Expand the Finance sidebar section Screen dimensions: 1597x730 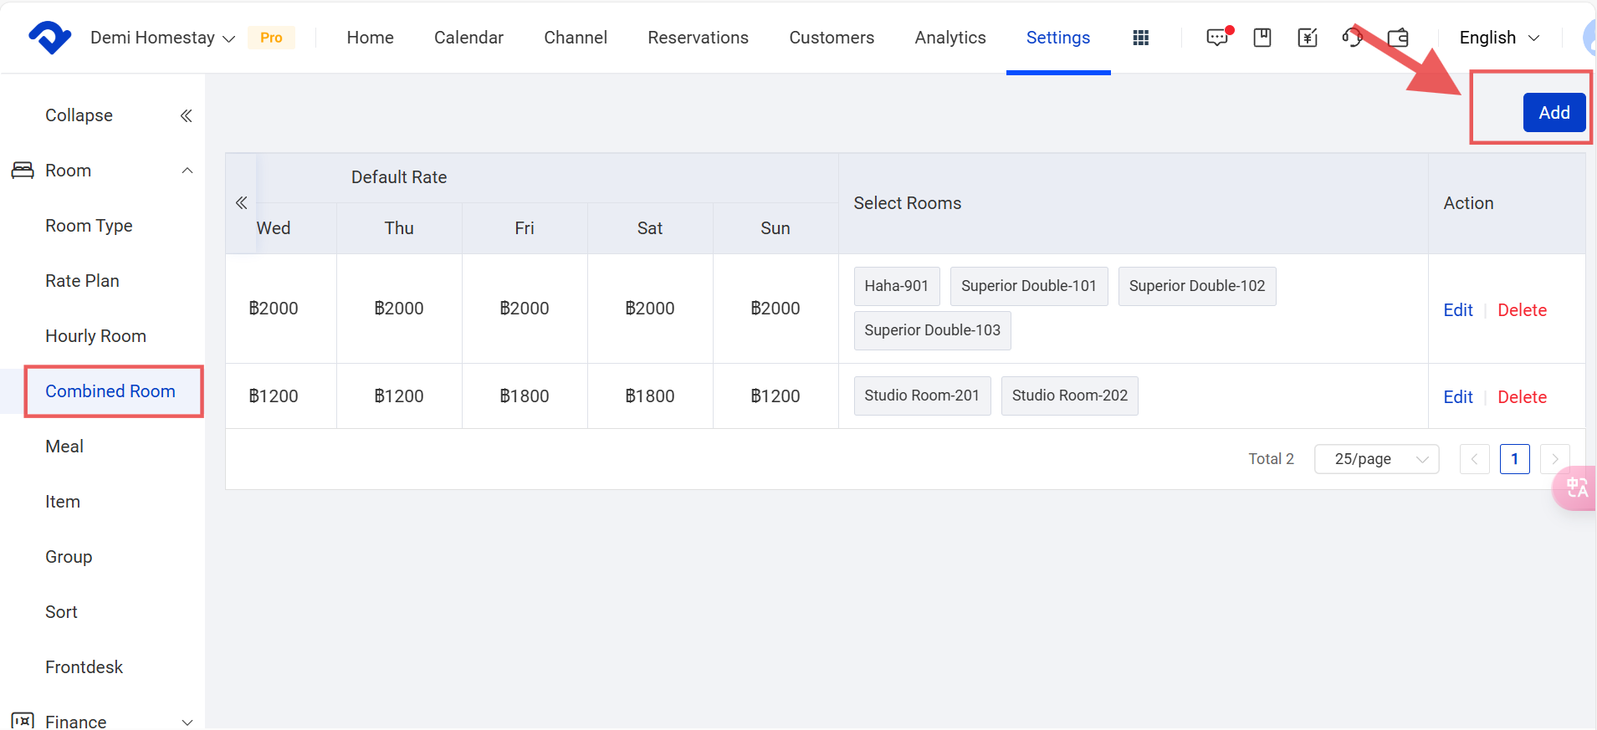click(187, 722)
